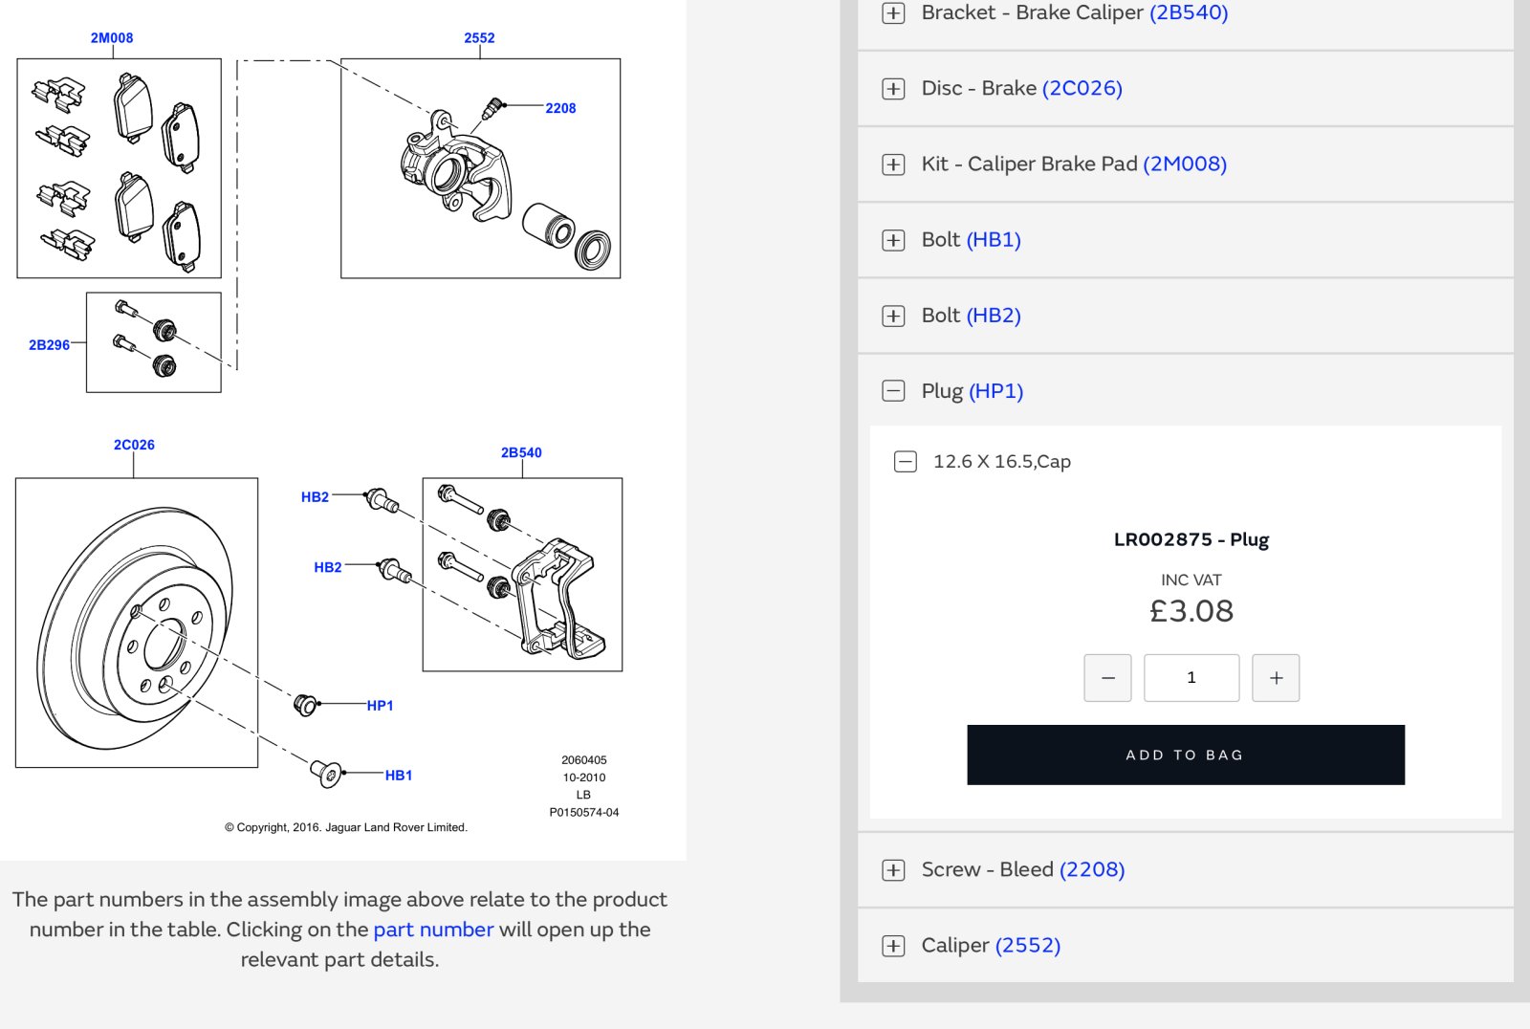Click plus icon beside Caliper (2552)
This screenshot has height=1029, width=1530.
893,945
